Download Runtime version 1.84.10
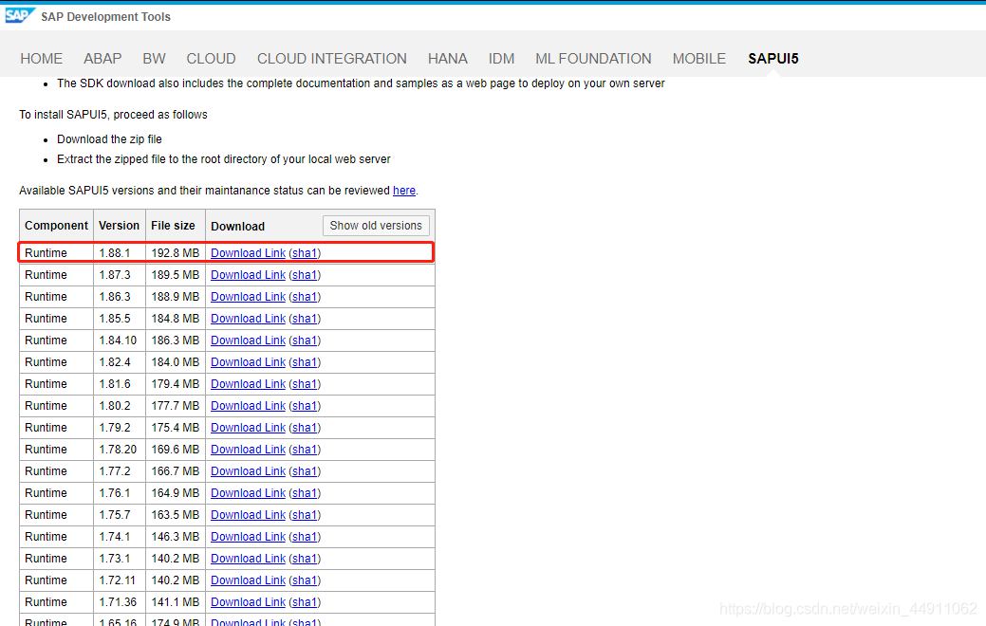986x626 pixels. click(249, 340)
